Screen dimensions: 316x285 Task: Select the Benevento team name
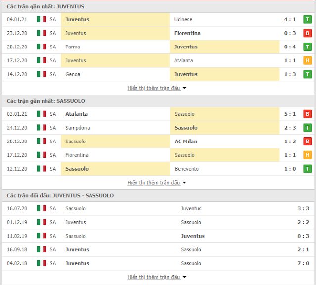click(x=186, y=169)
